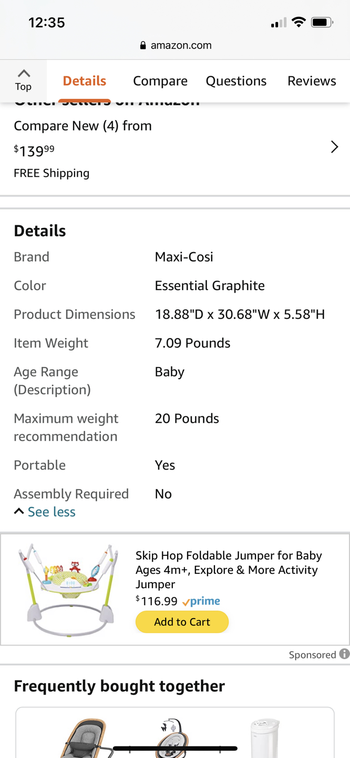Tap the baby bouncer thumbnail in Frequently bought together
Image resolution: width=350 pixels, height=758 pixels.
[x=84, y=738]
